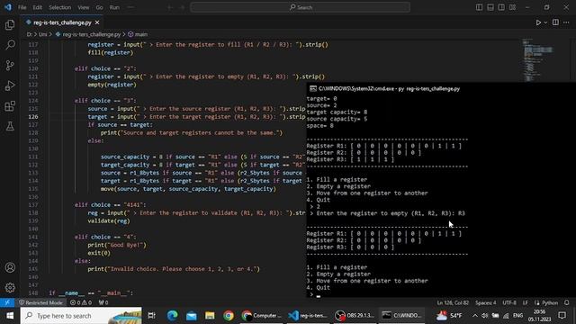Toggle primary side bar layout icon
This screenshot has height=324, width=576.
[x=479, y=7]
